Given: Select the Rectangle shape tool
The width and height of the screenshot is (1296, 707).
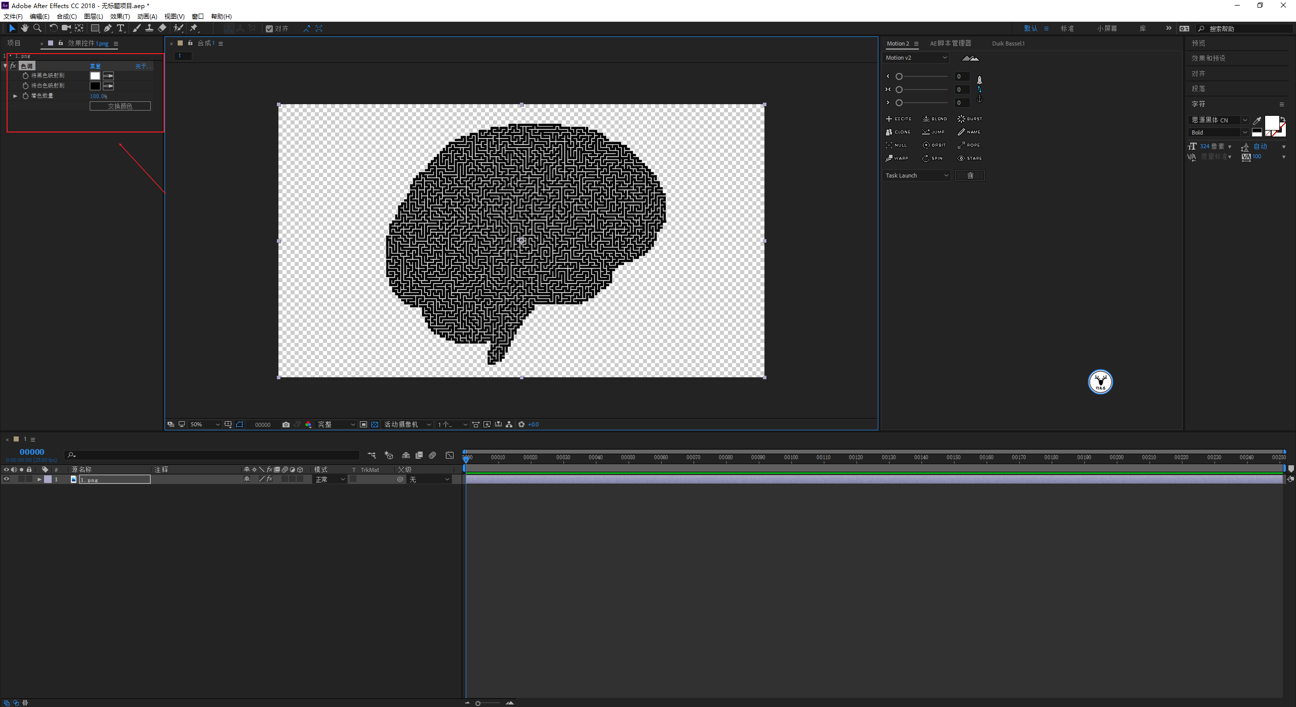Looking at the screenshot, I should [x=95, y=28].
